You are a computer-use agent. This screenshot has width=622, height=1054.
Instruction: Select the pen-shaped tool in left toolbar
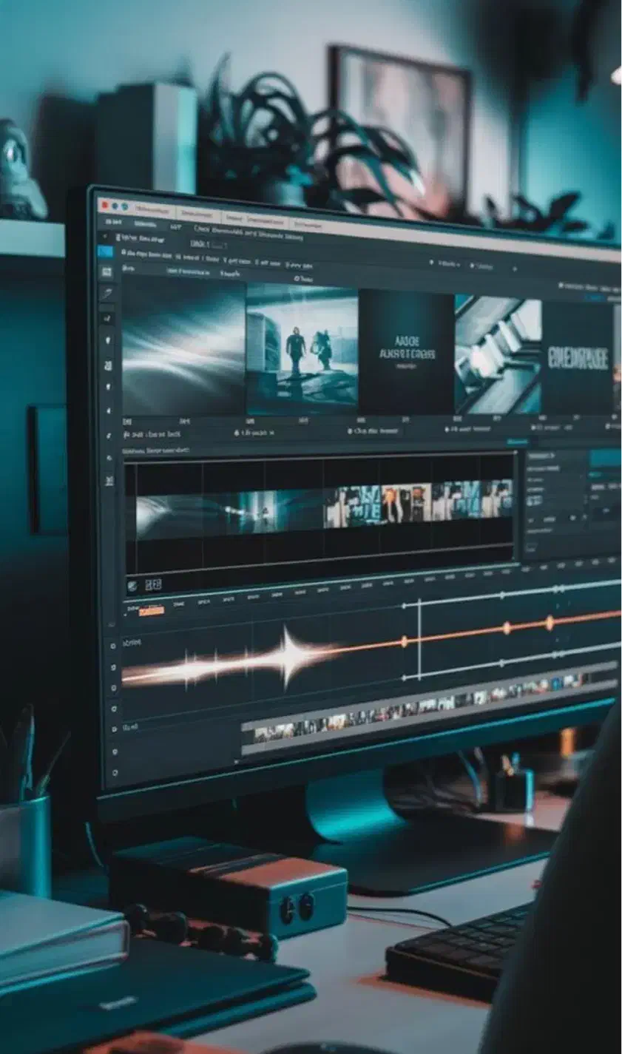[x=107, y=294]
